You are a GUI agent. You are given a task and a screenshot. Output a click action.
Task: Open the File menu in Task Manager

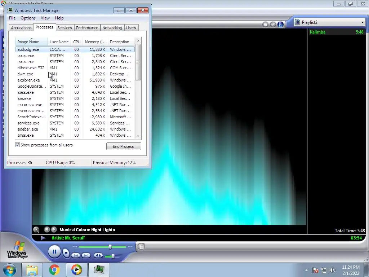(x=12, y=18)
